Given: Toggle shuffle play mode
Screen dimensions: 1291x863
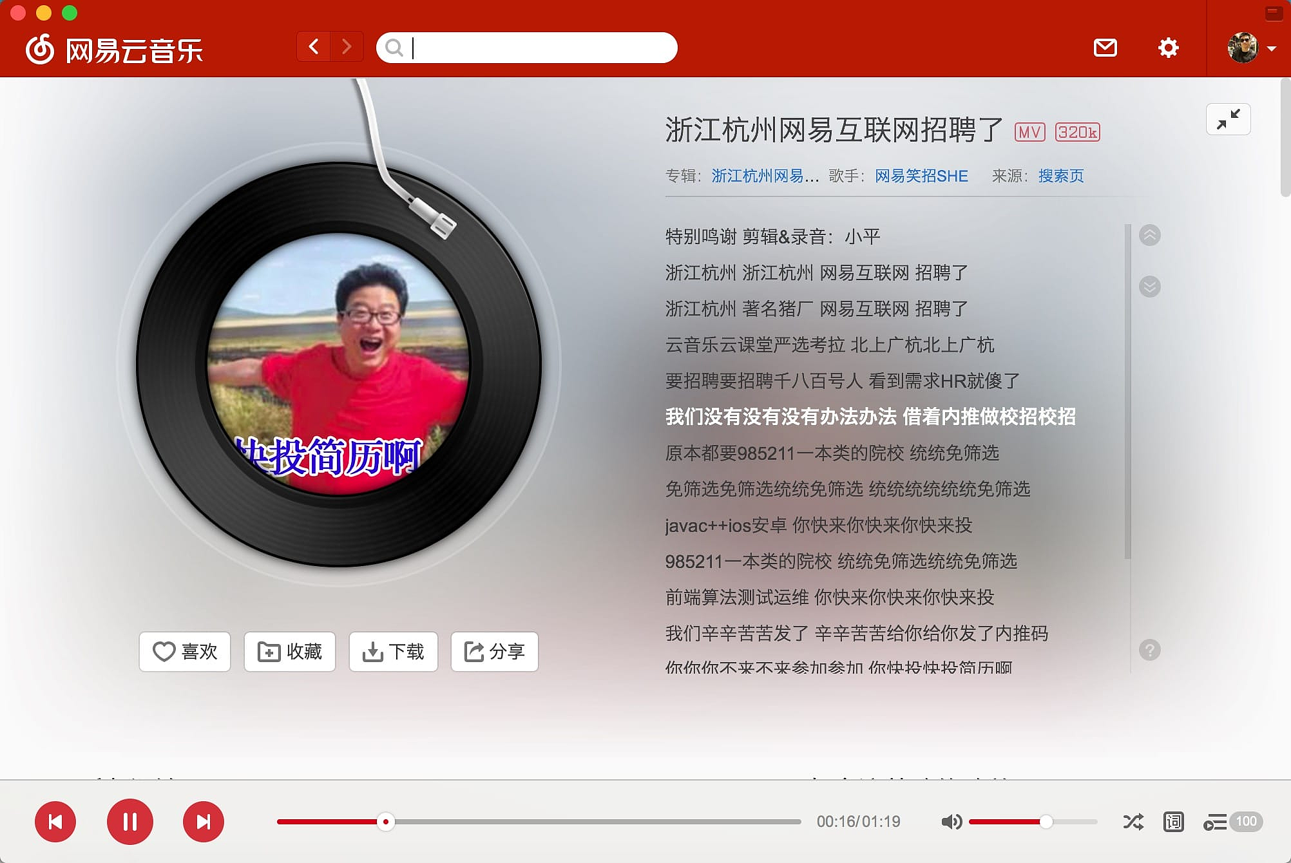Looking at the screenshot, I should pyautogui.click(x=1133, y=822).
